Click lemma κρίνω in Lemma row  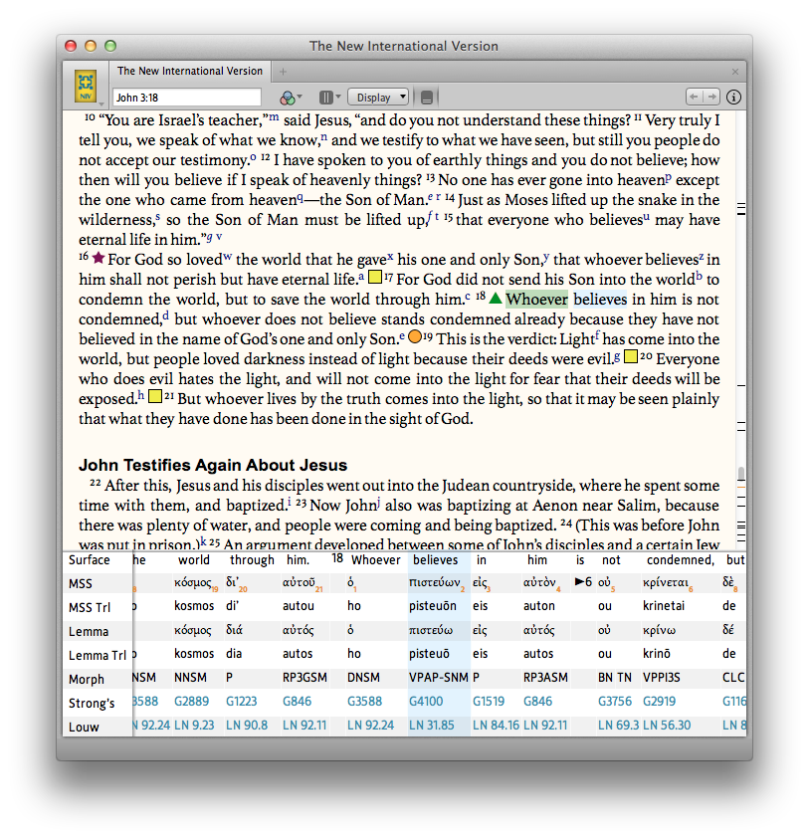[x=659, y=630]
